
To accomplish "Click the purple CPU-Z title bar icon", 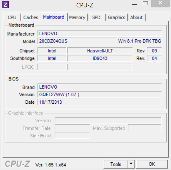I will point(5,5).
